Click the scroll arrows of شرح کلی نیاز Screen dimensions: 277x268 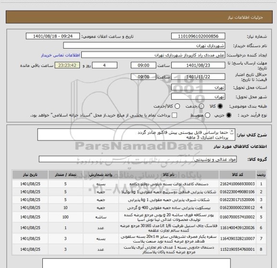click(x=232, y=132)
